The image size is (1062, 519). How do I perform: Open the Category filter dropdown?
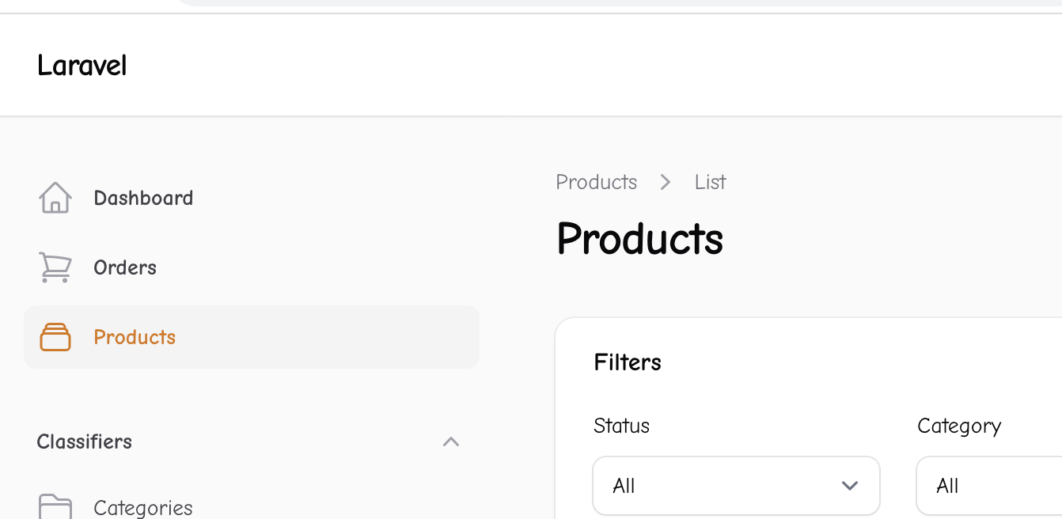tap(989, 486)
